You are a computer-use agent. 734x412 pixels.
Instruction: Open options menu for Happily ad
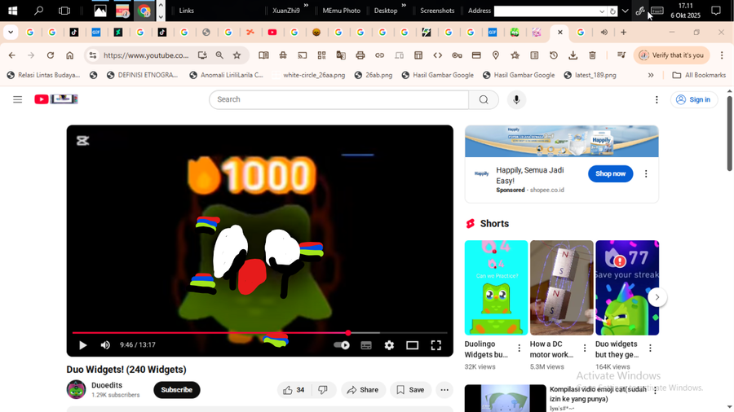click(x=646, y=173)
